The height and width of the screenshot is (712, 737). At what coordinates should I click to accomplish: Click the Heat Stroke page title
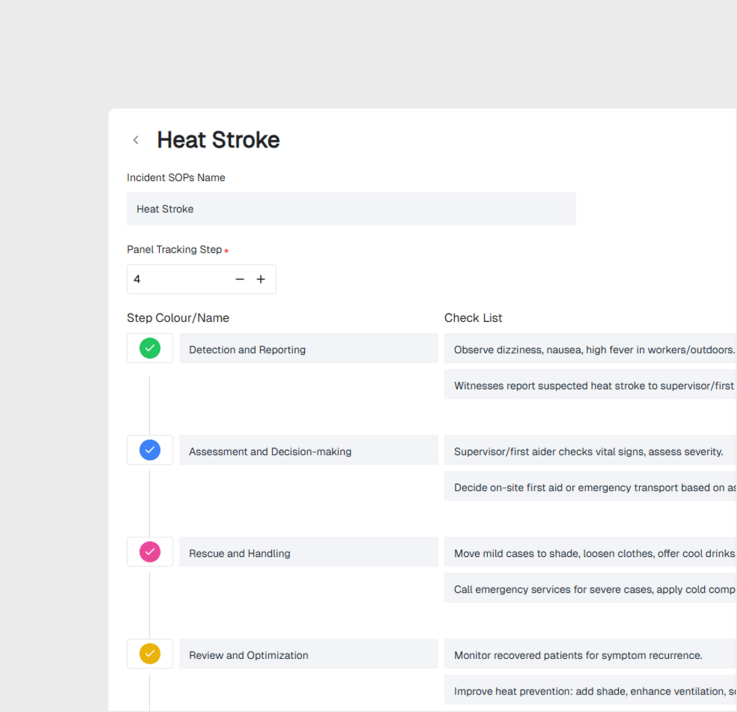219,139
